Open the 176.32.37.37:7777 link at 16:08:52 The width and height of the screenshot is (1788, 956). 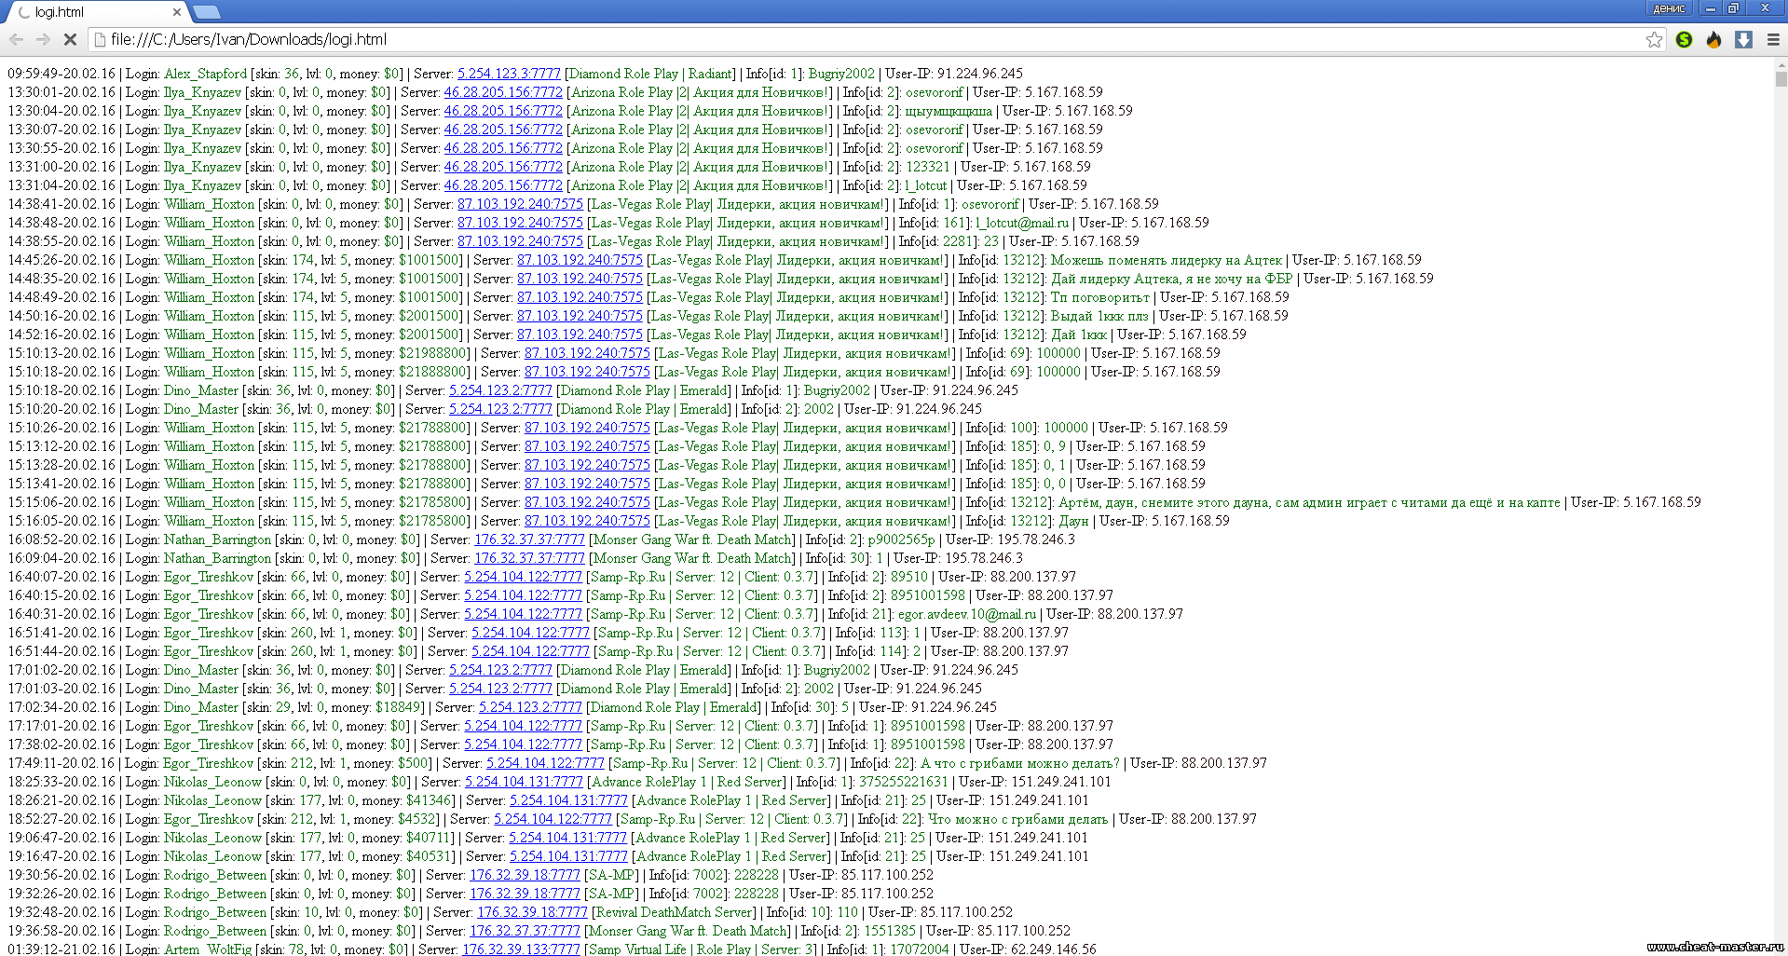tap(529, 539)
